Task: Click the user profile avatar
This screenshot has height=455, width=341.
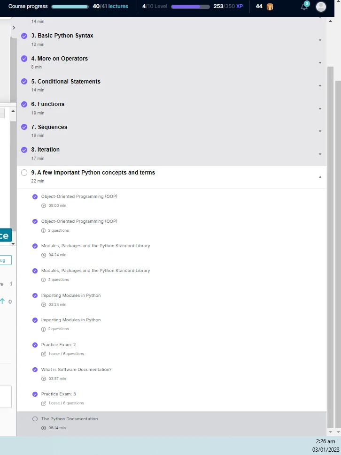Action: (x=321, y=7)
